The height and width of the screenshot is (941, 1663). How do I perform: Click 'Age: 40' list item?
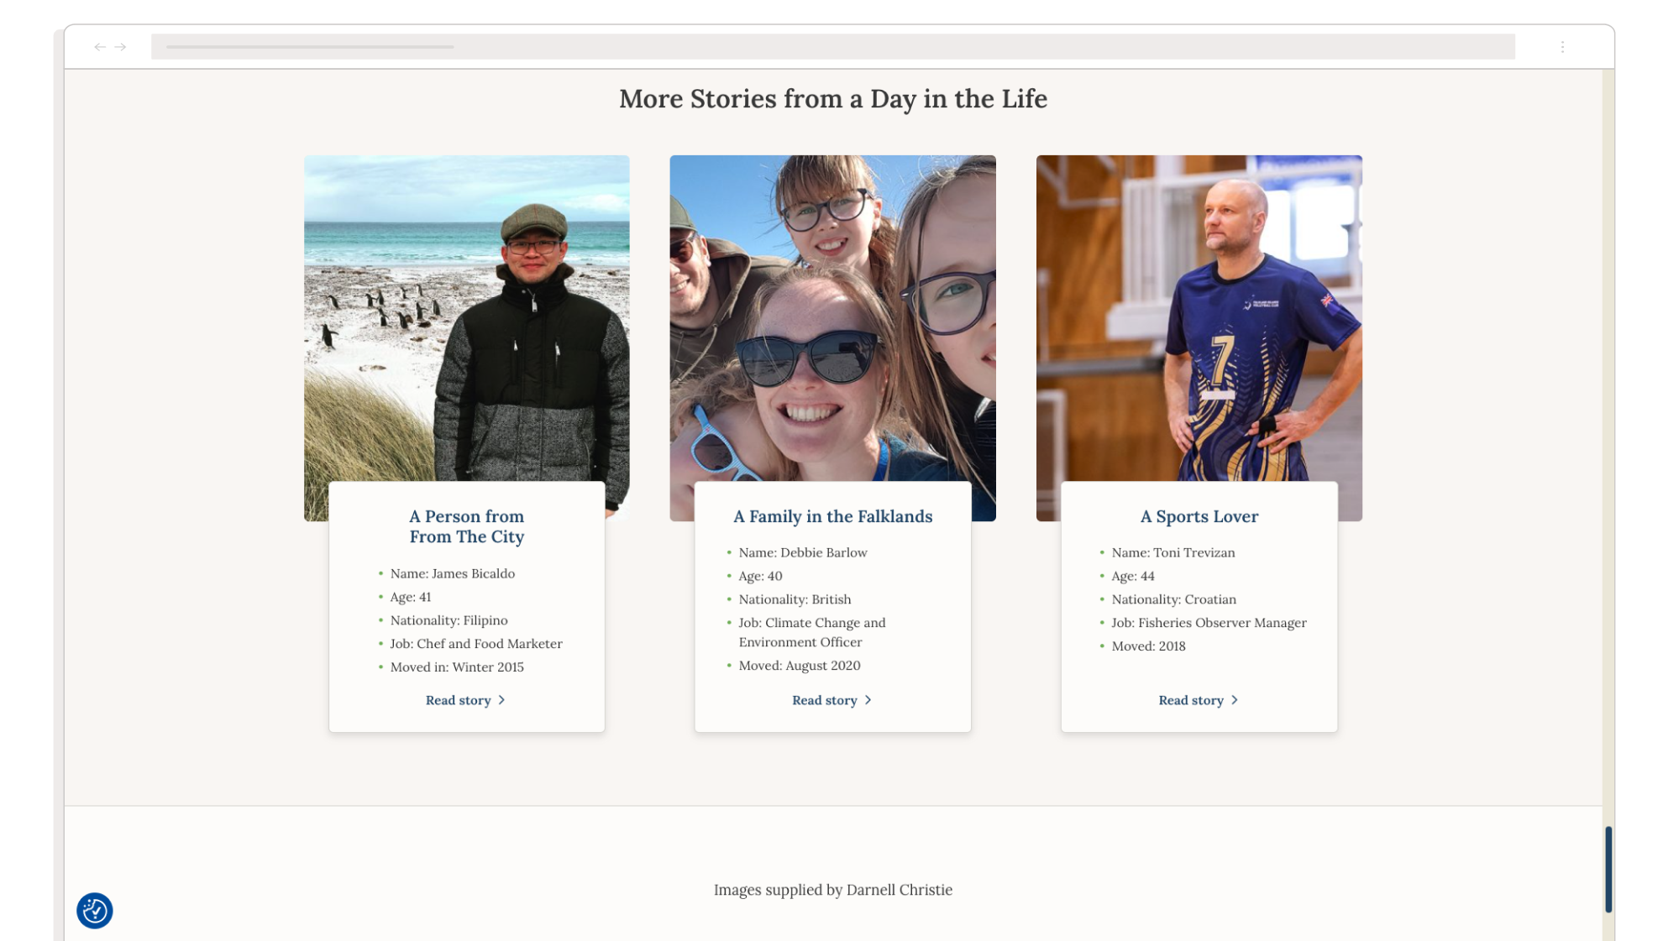[x=760, y=576]
